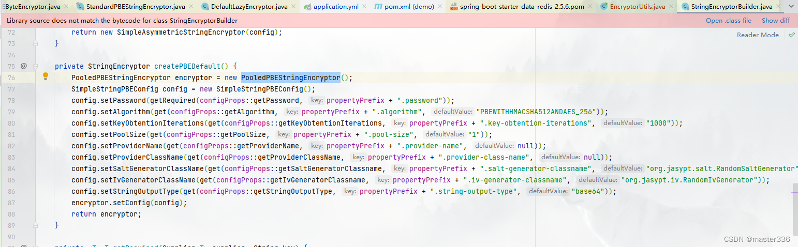
Task: Close the StringEncryptorBuilder.java tab
Action: click(779, 7)
